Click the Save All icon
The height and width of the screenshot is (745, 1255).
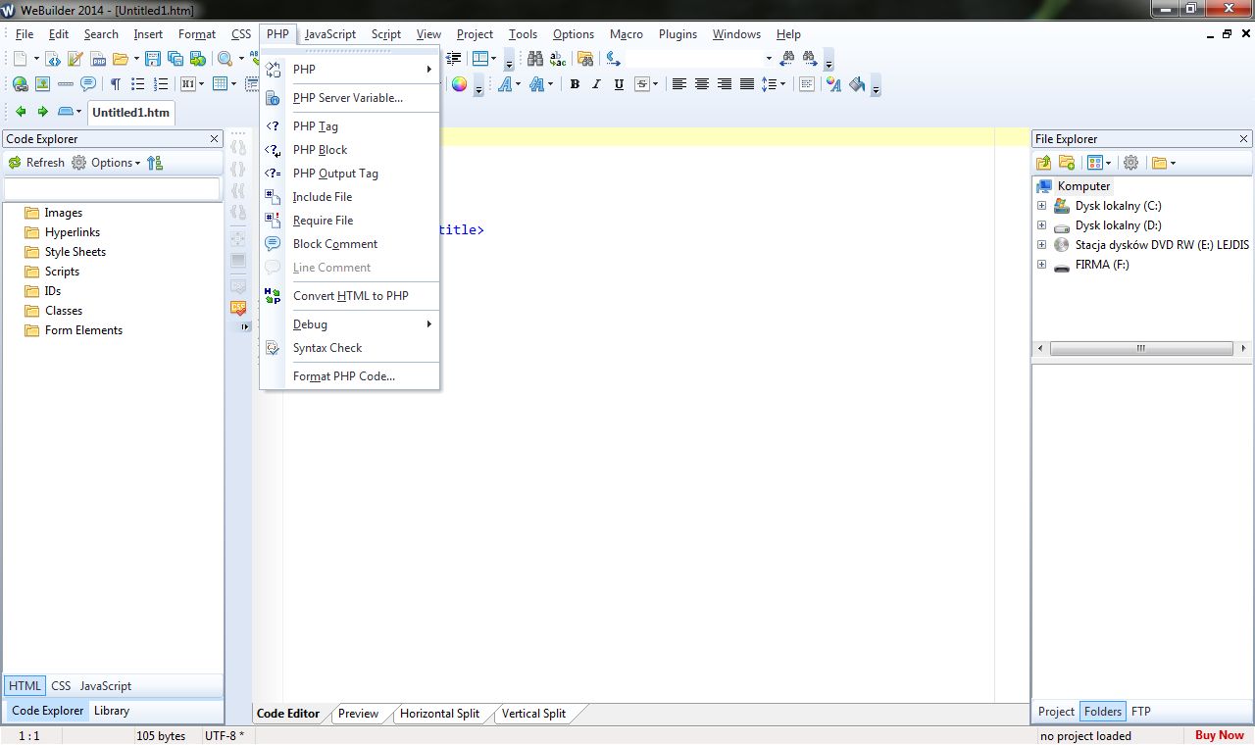[x=176, y=59]
